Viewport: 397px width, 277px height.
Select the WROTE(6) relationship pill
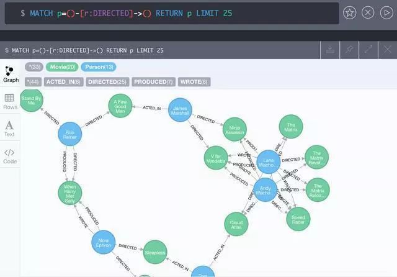coord(194,82)
